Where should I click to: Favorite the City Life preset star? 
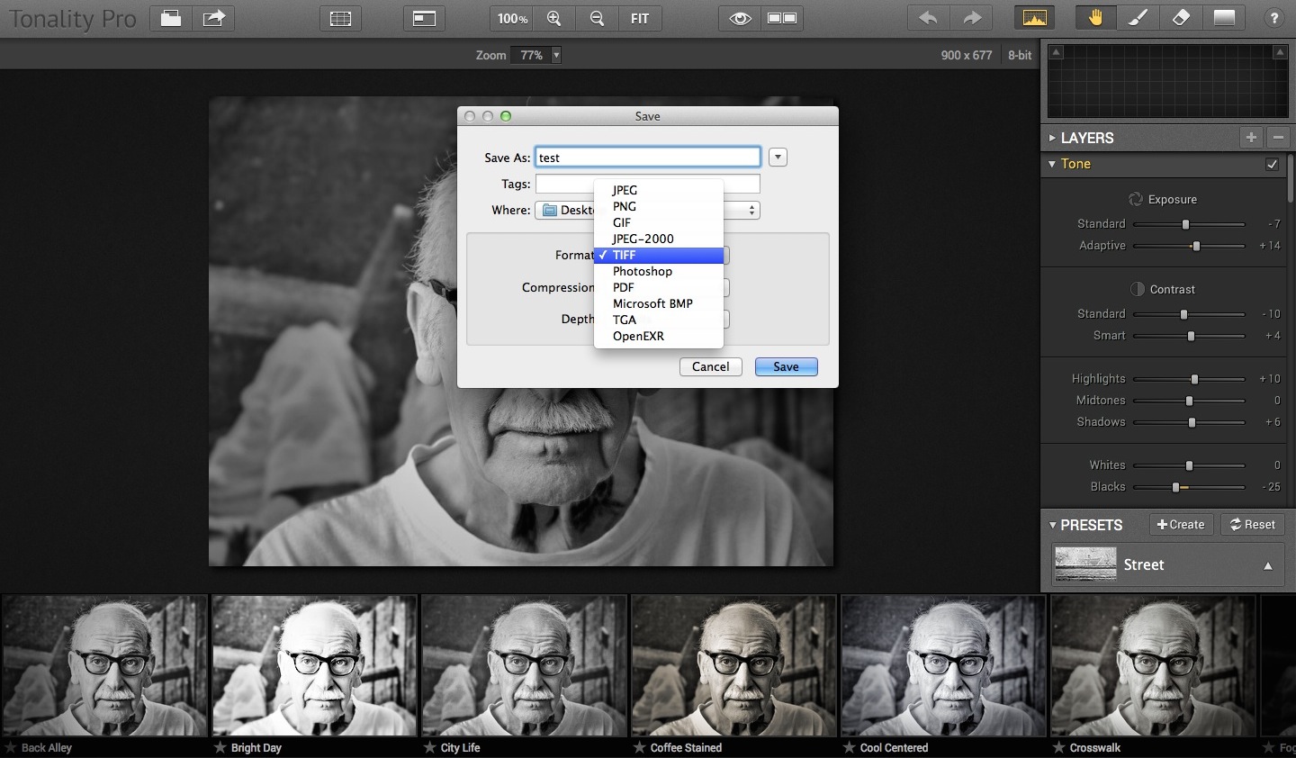coord(429,747)
